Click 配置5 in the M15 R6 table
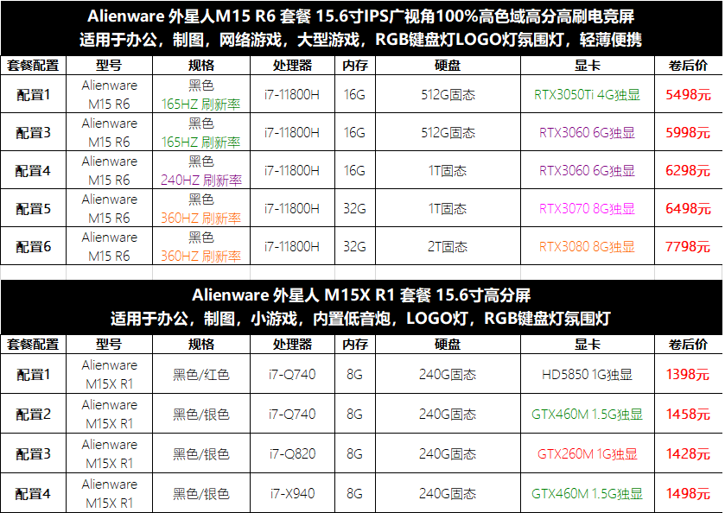 click(33, 208)
